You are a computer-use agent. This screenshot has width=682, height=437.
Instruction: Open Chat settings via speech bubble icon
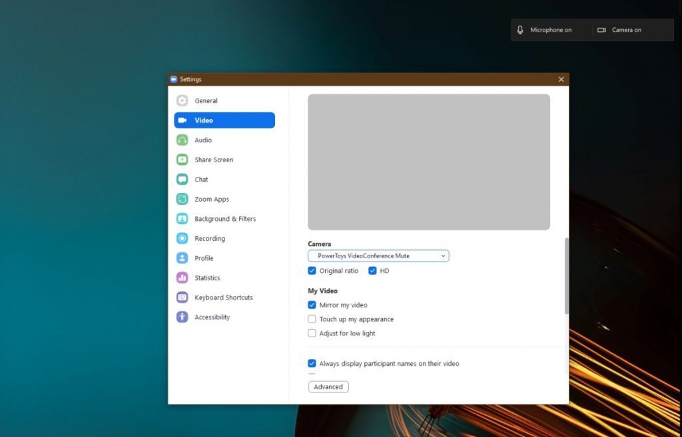(182, 179)
